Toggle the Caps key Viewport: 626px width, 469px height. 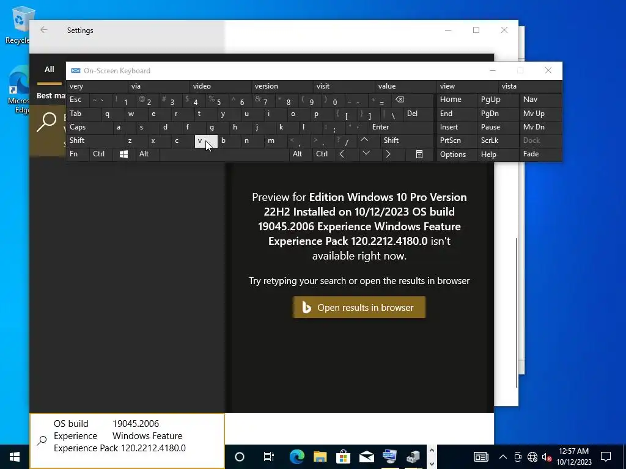click(90, 127)
